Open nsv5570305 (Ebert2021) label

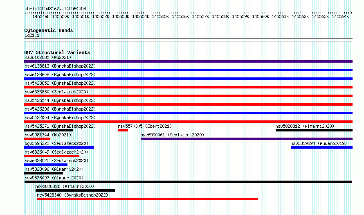point(145,126)
